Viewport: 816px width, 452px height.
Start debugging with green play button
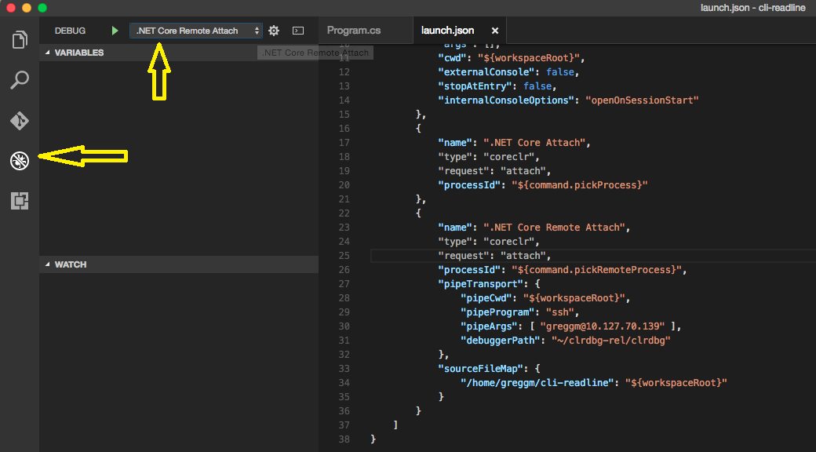point(115,31)
